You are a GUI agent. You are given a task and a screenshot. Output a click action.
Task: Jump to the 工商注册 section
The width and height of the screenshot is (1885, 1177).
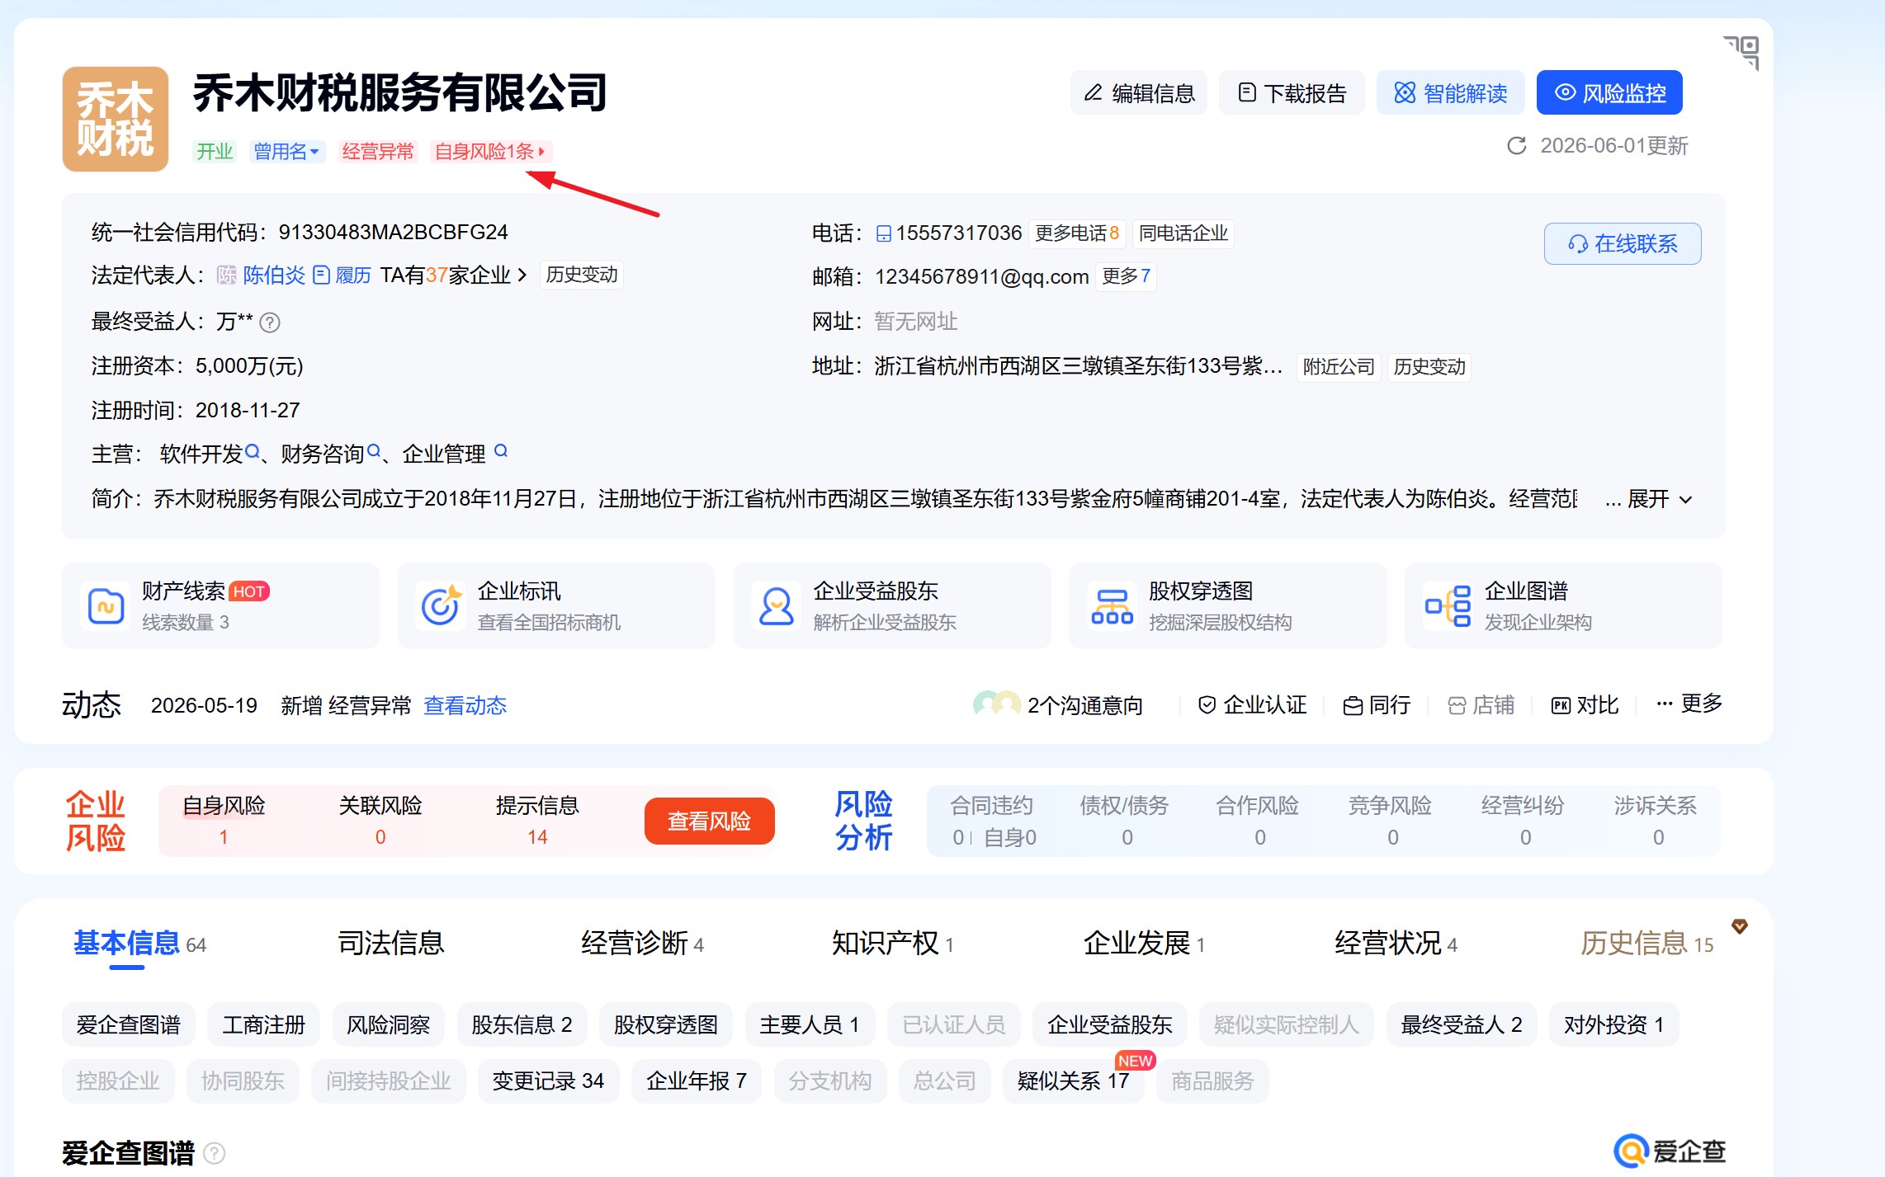(x=263, y=1024)
